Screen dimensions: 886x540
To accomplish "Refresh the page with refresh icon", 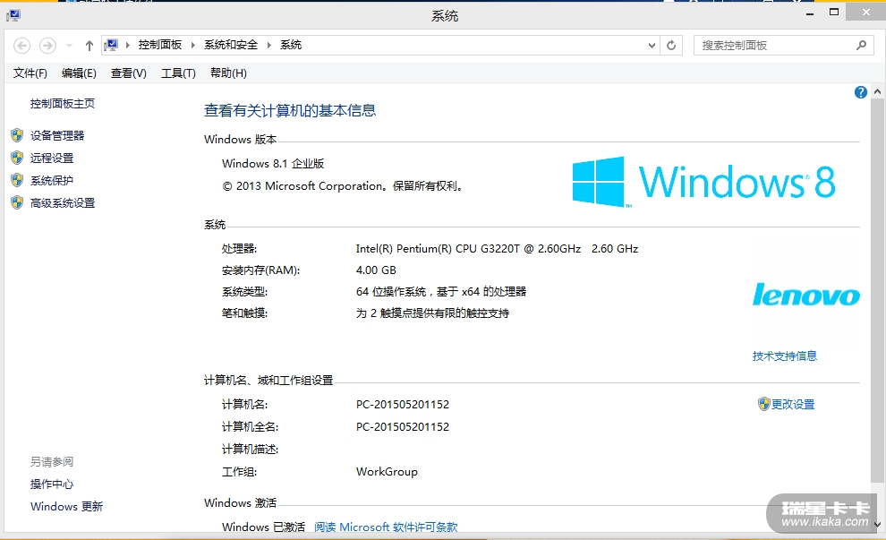I will point(670,46).
